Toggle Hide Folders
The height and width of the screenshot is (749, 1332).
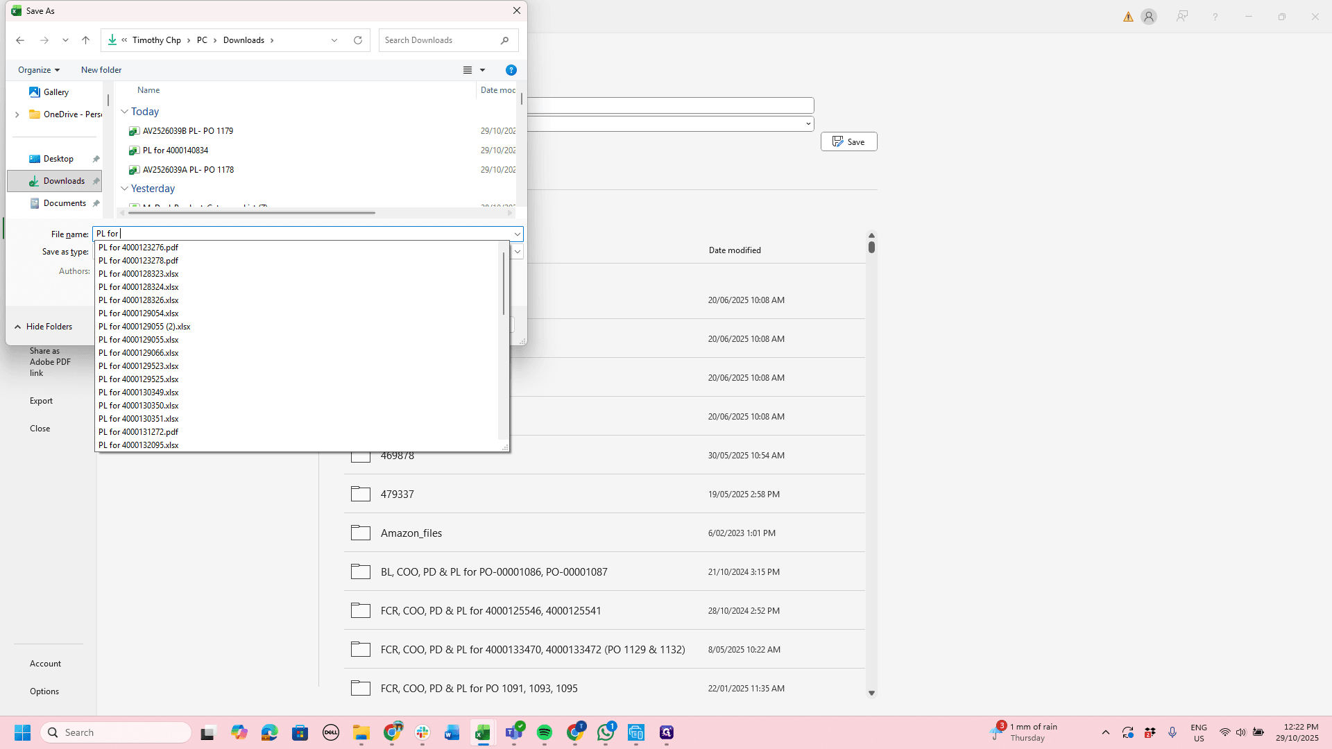tap(43, 327)
